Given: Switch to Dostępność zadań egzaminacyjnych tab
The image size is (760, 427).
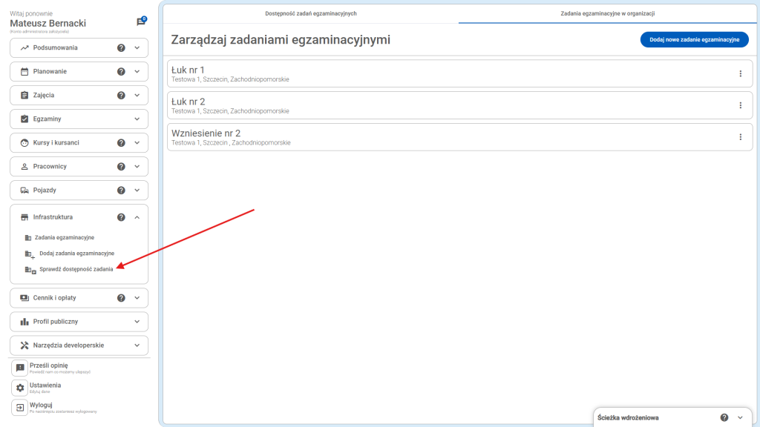Looking at the screenshot, I should point(311,13).
